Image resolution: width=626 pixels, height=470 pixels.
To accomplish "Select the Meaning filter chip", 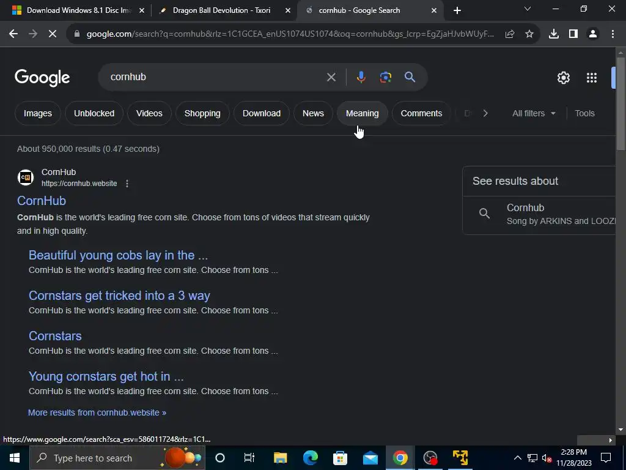I will pyautogui.click(x=362, y=113).
